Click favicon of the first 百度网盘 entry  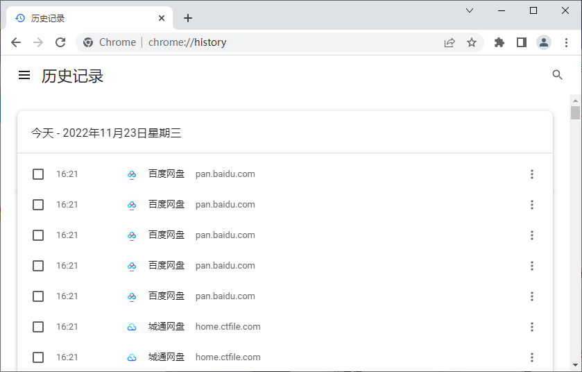pos(132,174)
